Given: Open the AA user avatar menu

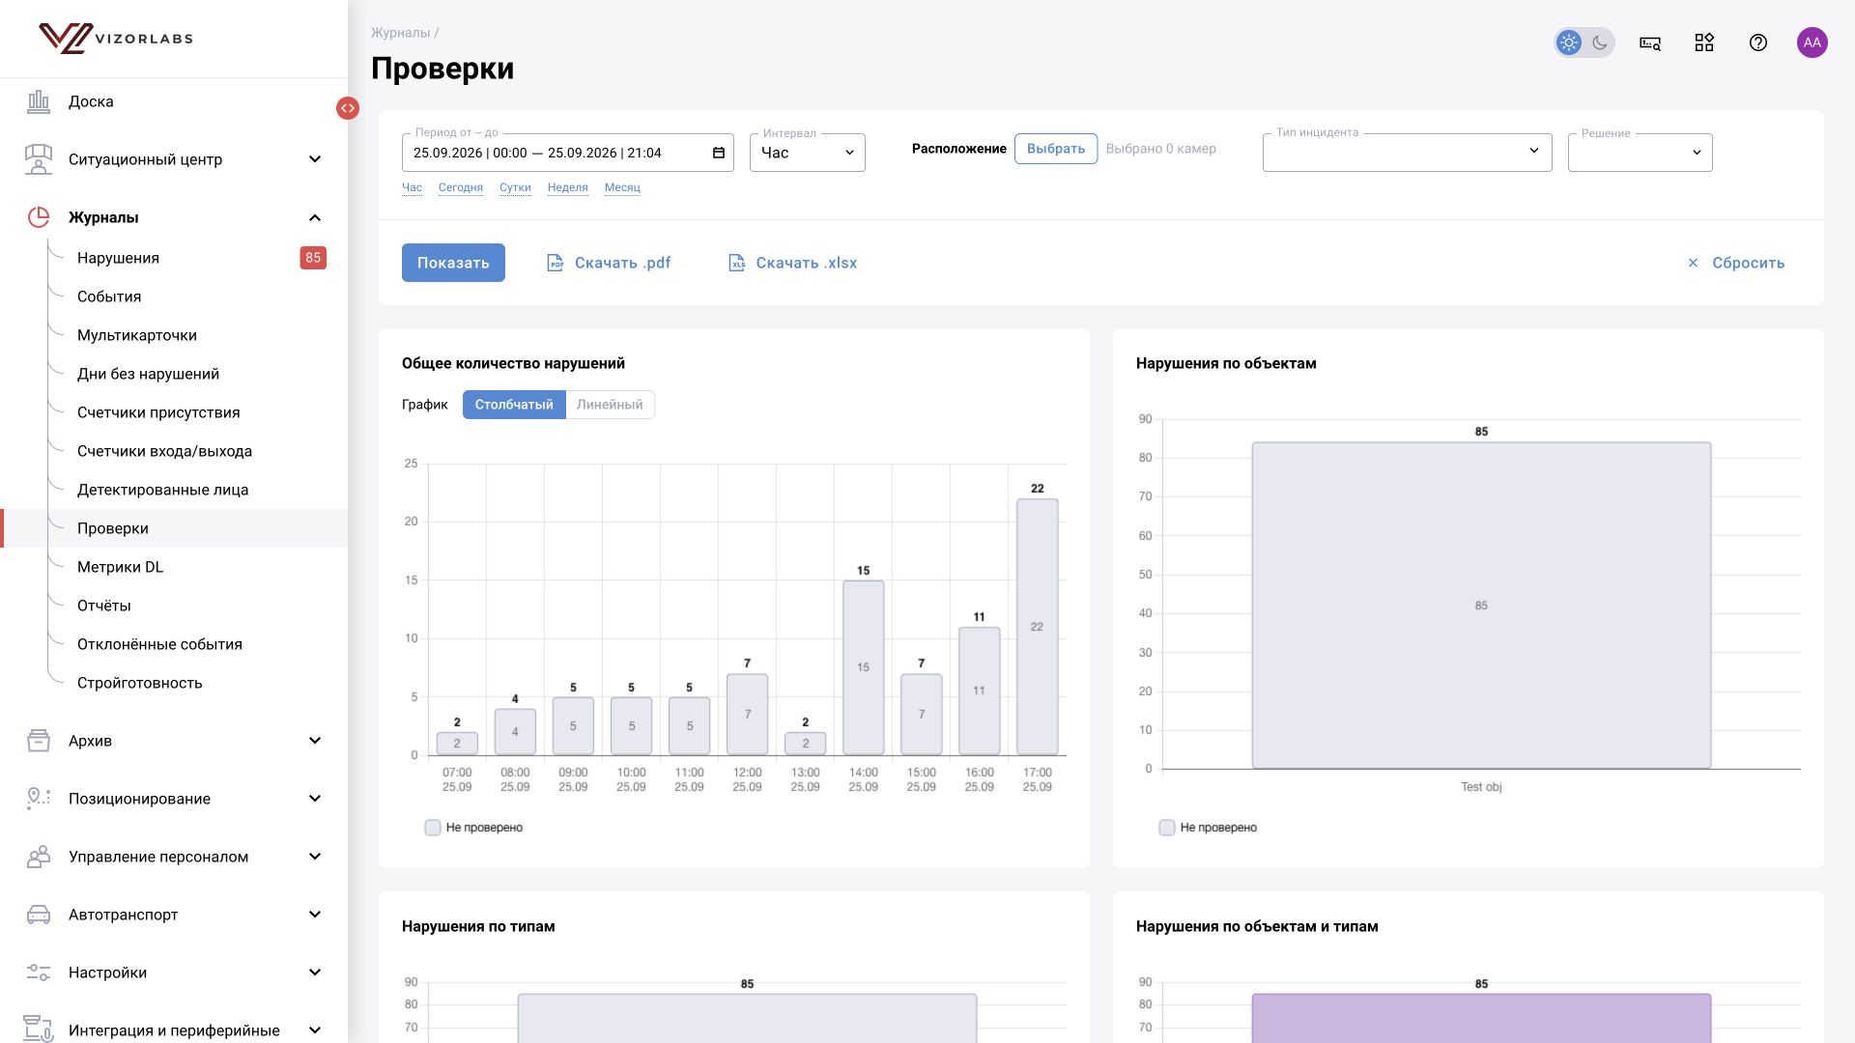Looking at the screenshot, I should click(1812, 42).
